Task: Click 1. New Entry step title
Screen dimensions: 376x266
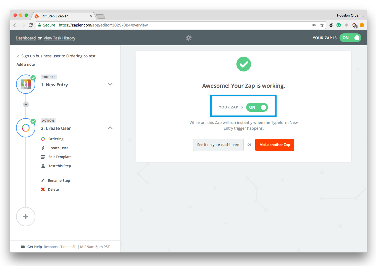Action: click(x=54, y=85)
